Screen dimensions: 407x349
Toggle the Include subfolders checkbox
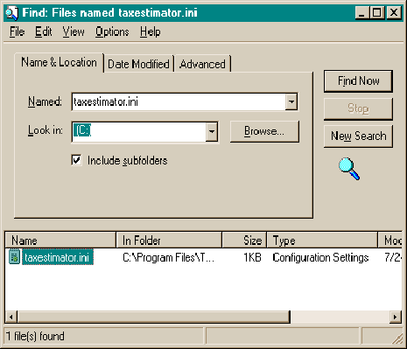click(x=76, y=160)
